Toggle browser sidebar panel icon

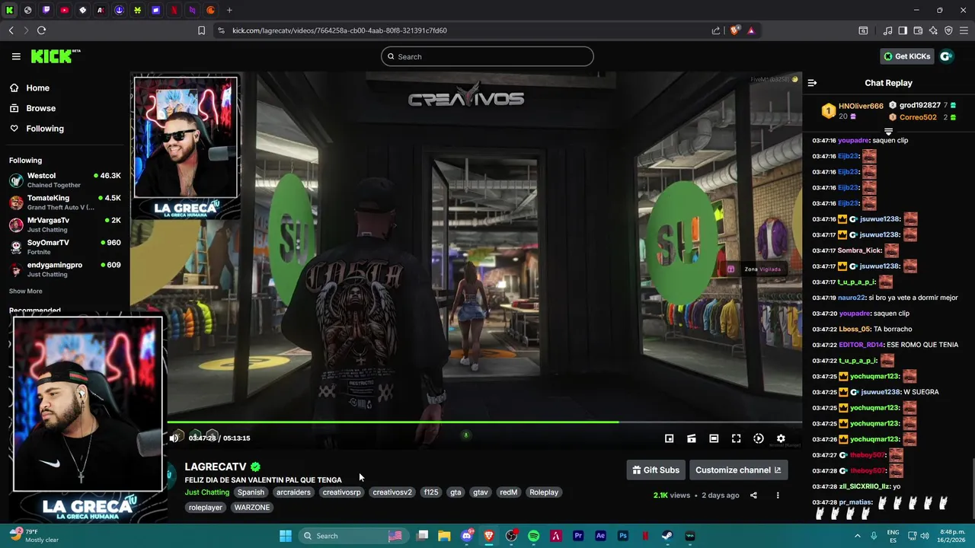coord(903,30)
